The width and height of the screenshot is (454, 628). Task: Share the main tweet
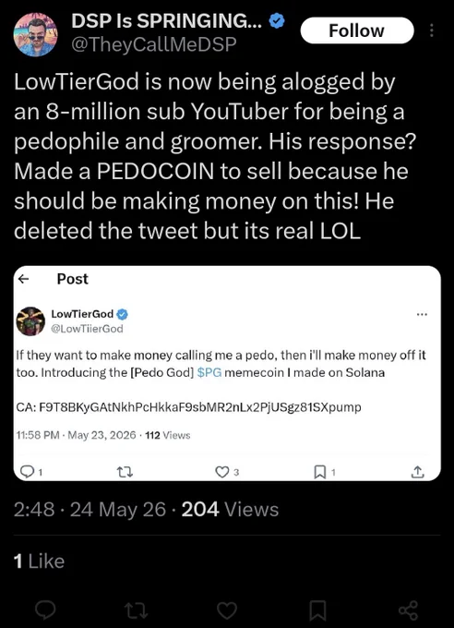pos(409,610)
